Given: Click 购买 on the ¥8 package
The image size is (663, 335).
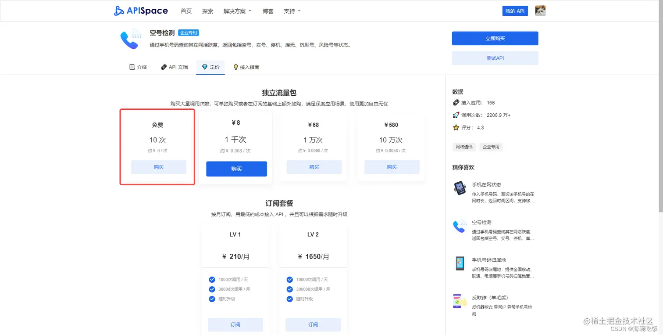Looking at the screenshot, I should pos(236,169).
